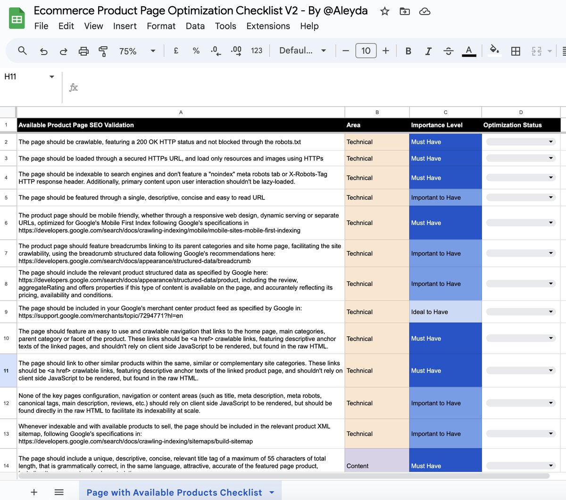Select the Paint format tool

pos(103,51)
